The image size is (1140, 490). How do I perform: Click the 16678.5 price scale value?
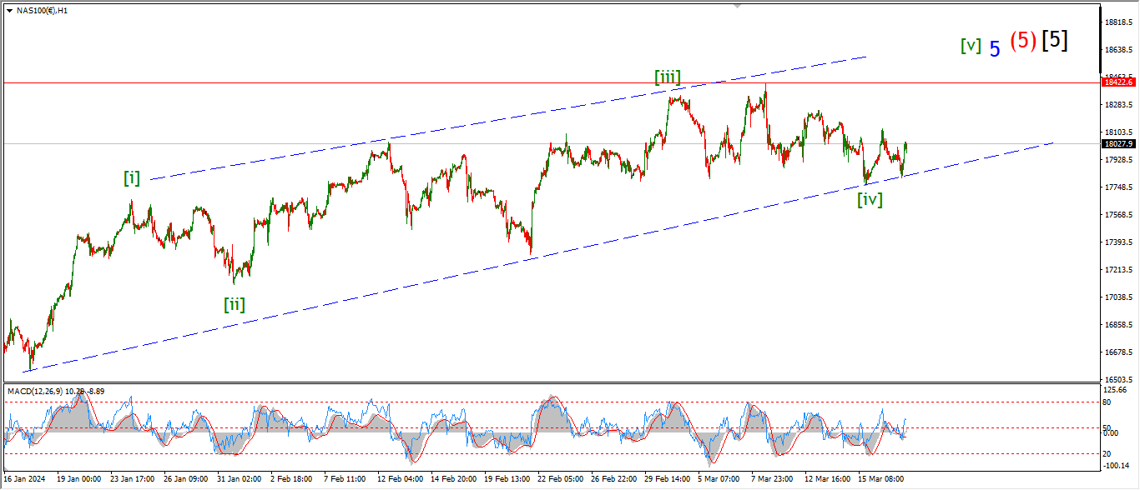[x=1117, y=352]
